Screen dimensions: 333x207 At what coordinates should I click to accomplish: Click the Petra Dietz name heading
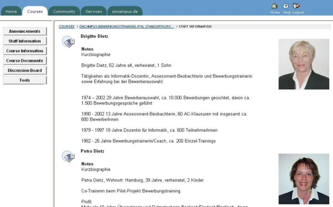[93, 151]
